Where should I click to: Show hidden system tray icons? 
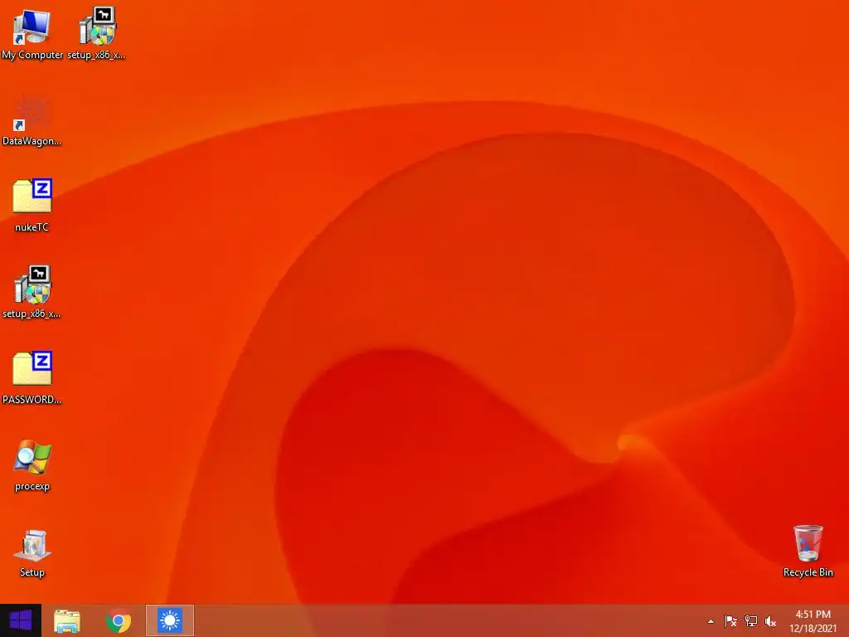click(x=711, y=621)
